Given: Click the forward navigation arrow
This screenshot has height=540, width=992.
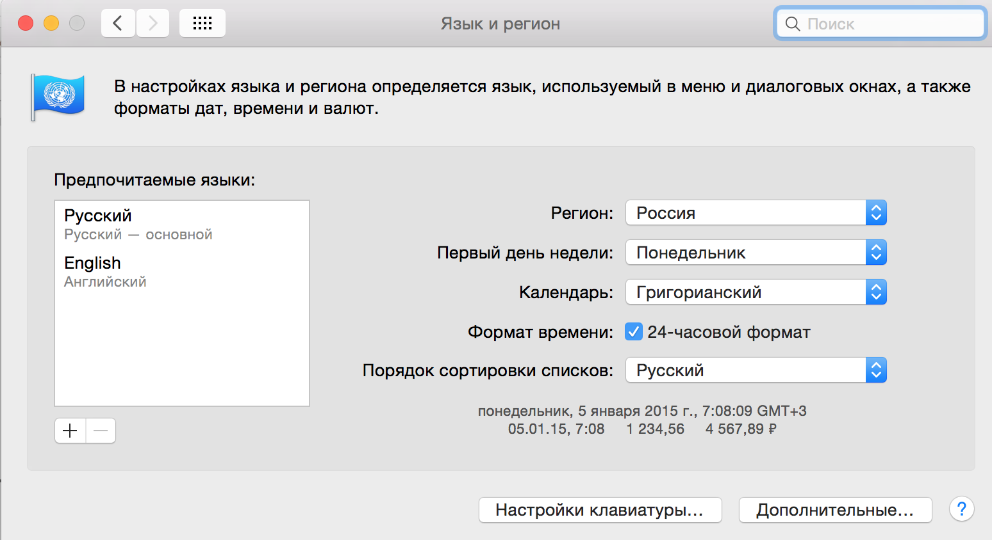Looking at the screenshot, I should (153, 24).
